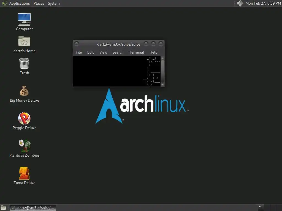Click the workspace switcher at bottom right

[x=270, y=208]
